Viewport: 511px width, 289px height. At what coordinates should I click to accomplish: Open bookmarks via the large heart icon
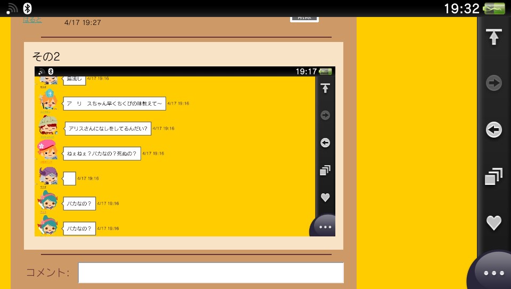pyautogui.click(x=494, y=223)
